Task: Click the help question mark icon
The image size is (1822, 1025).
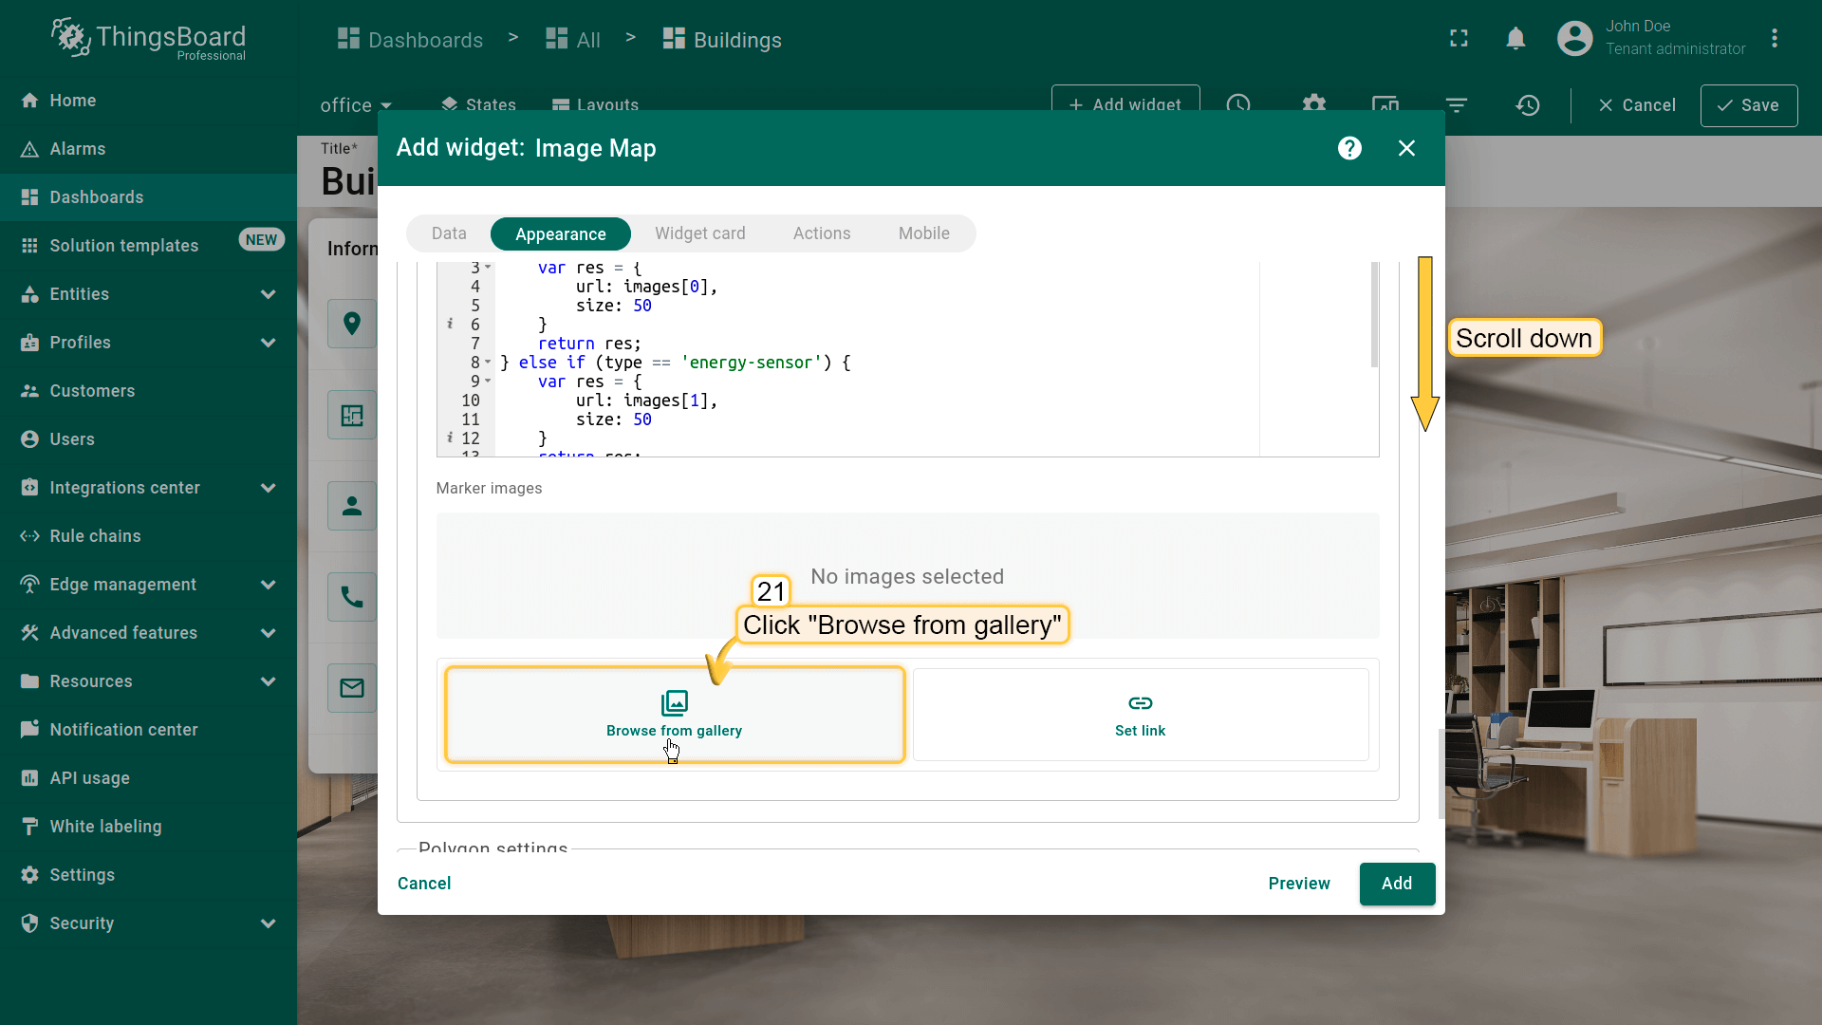Action: tap(1349, 148)
